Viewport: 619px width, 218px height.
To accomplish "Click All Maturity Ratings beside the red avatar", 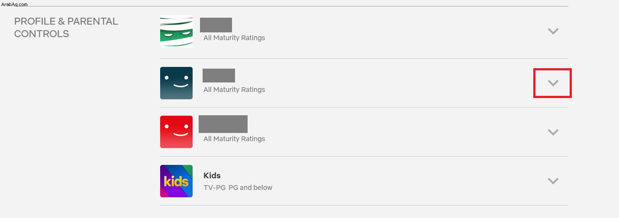I will tap(234, 139).
